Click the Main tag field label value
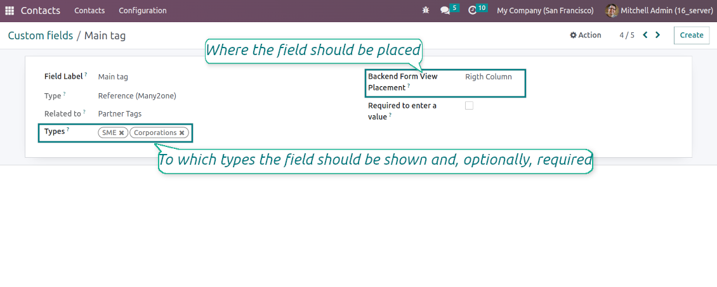Screen dimensions: 717x287 click(x=113, y=77)
